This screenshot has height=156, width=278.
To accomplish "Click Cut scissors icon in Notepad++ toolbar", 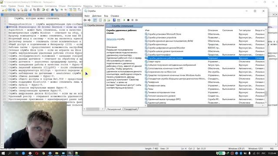I will click(30, 10).
